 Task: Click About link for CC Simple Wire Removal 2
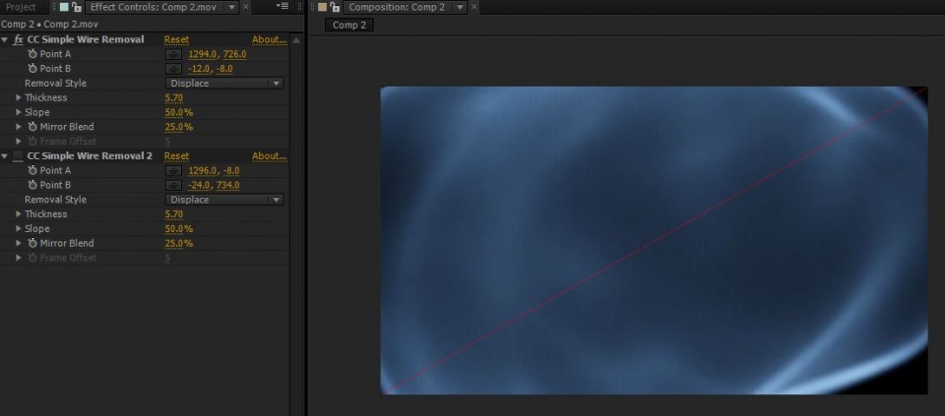coord(268,156)
